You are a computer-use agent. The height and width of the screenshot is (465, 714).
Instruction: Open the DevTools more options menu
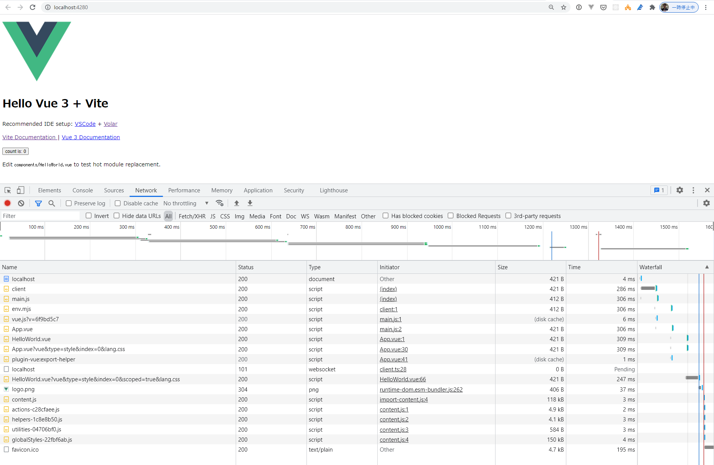[x=693, y=190]
